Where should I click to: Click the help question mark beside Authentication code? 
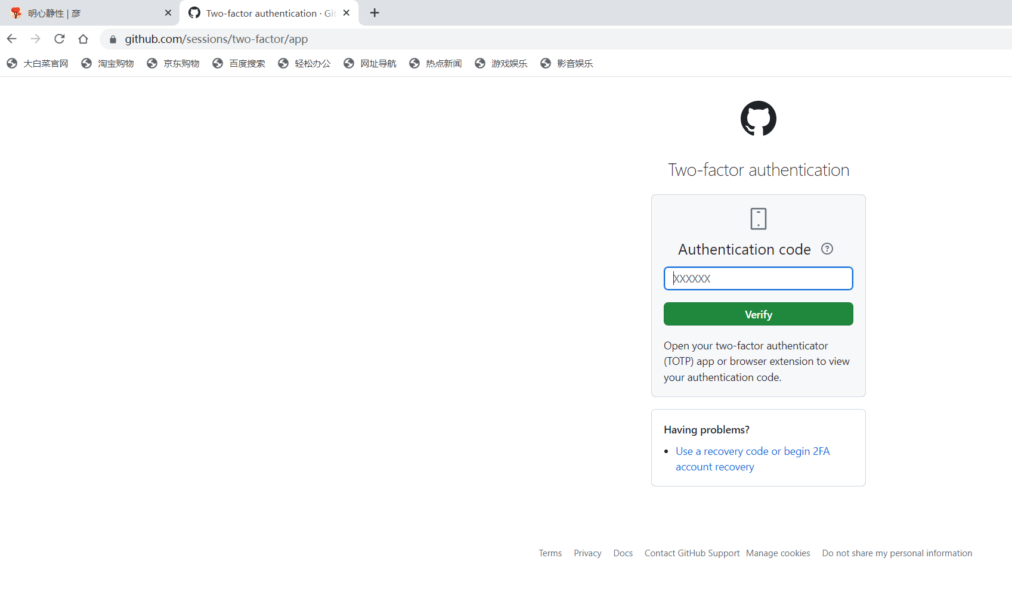tap(827, 249)
